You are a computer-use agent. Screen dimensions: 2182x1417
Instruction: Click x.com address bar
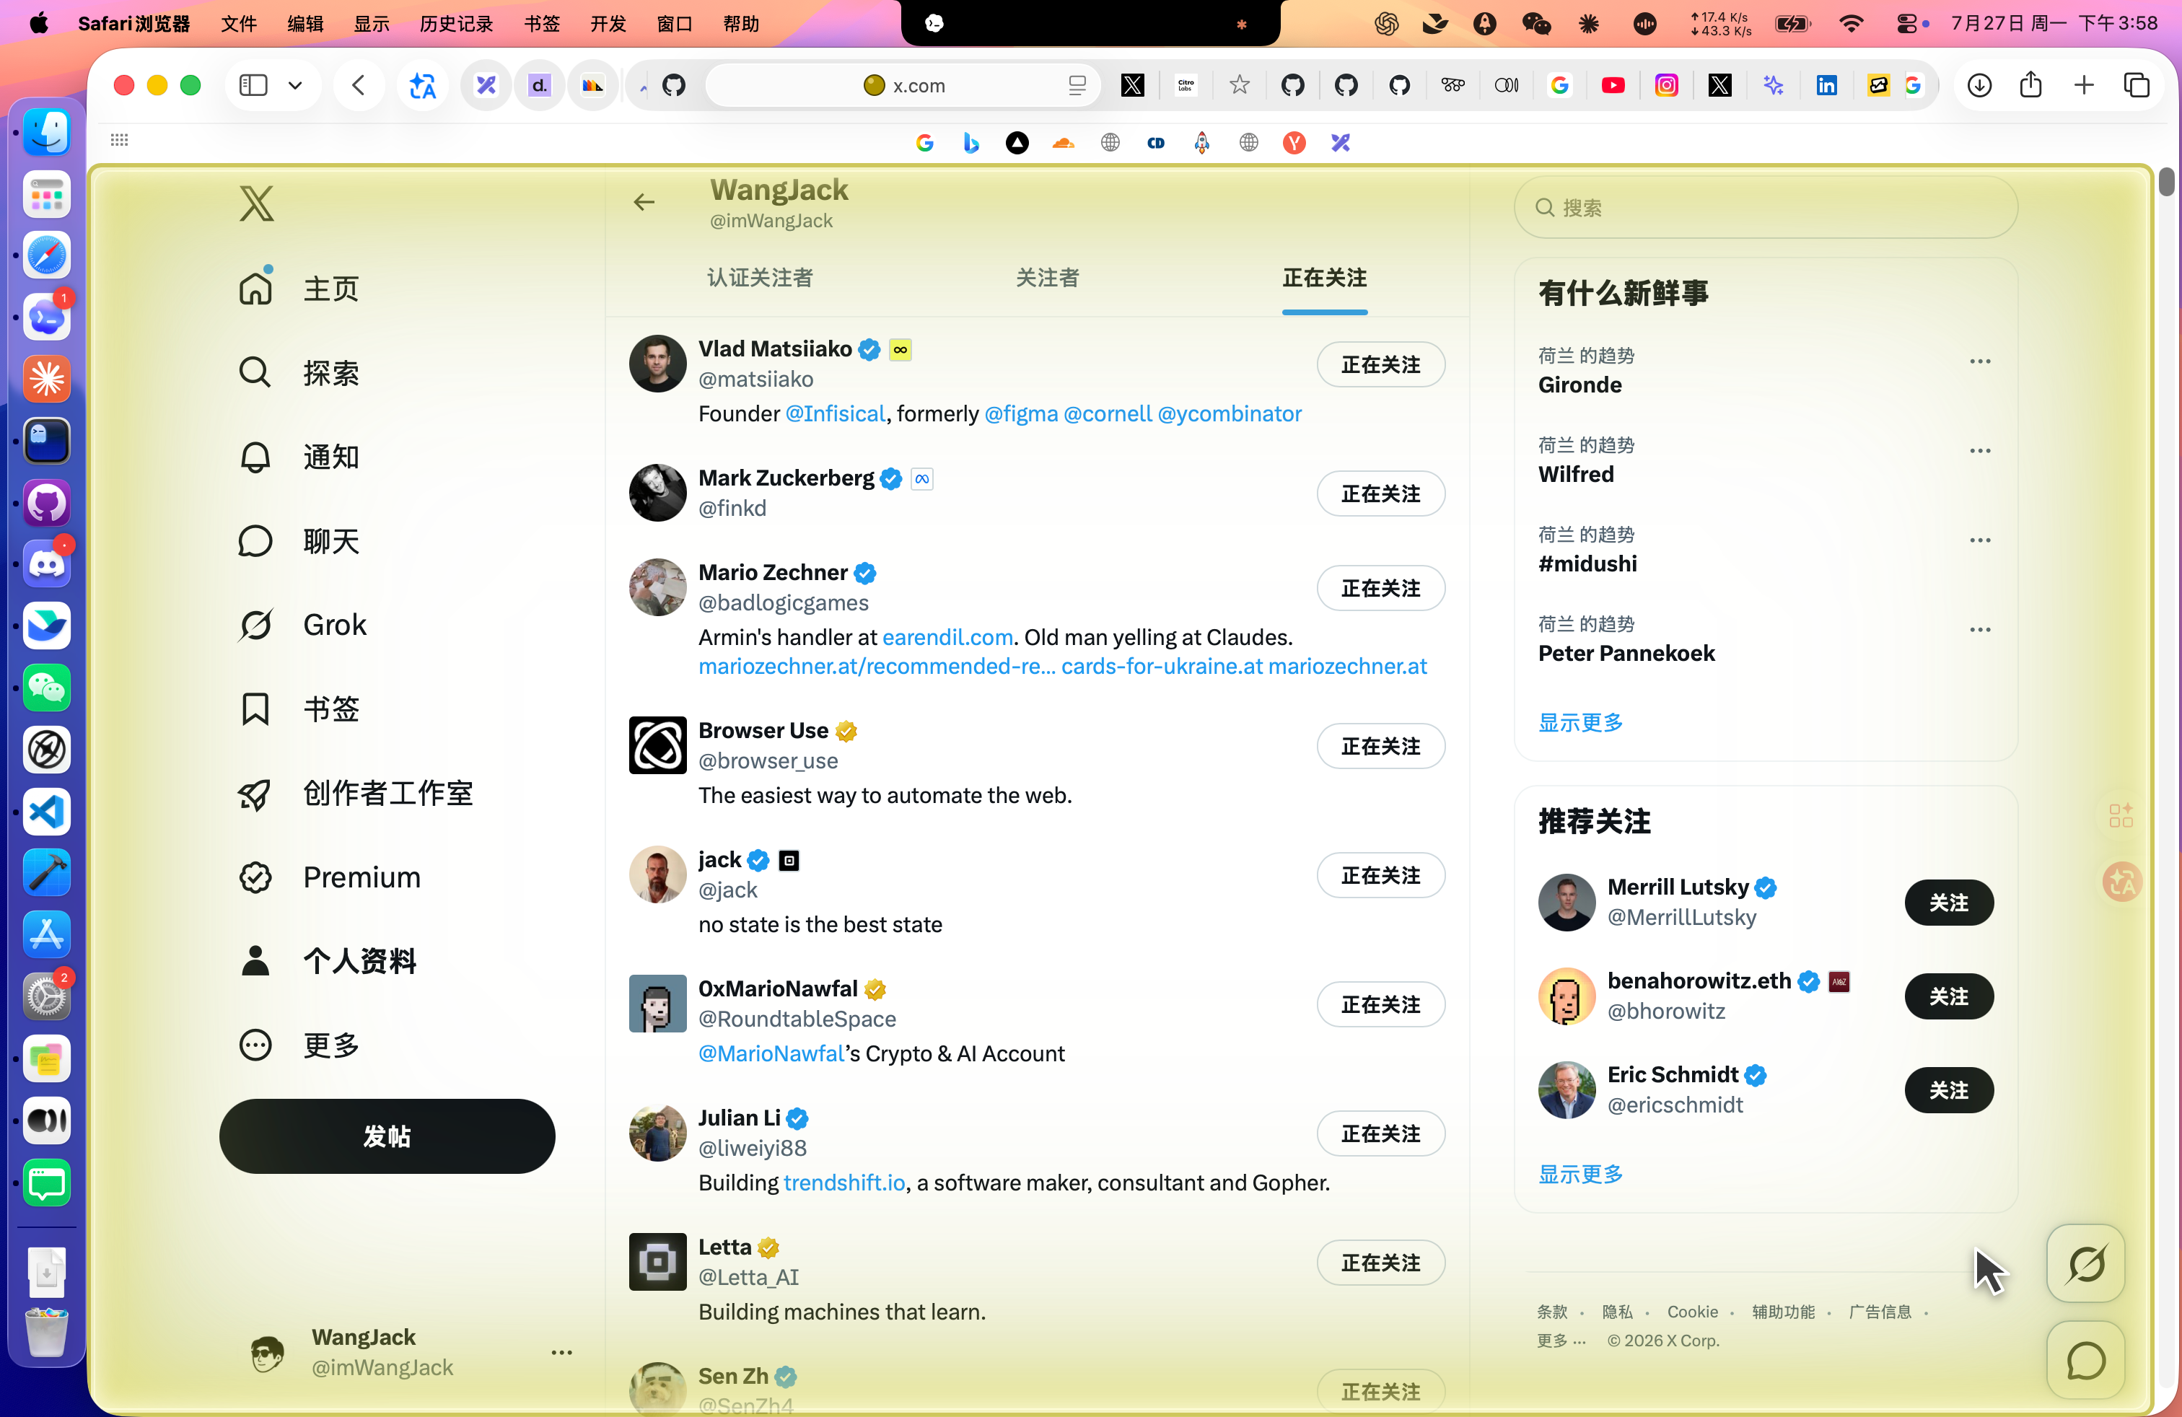903,85
